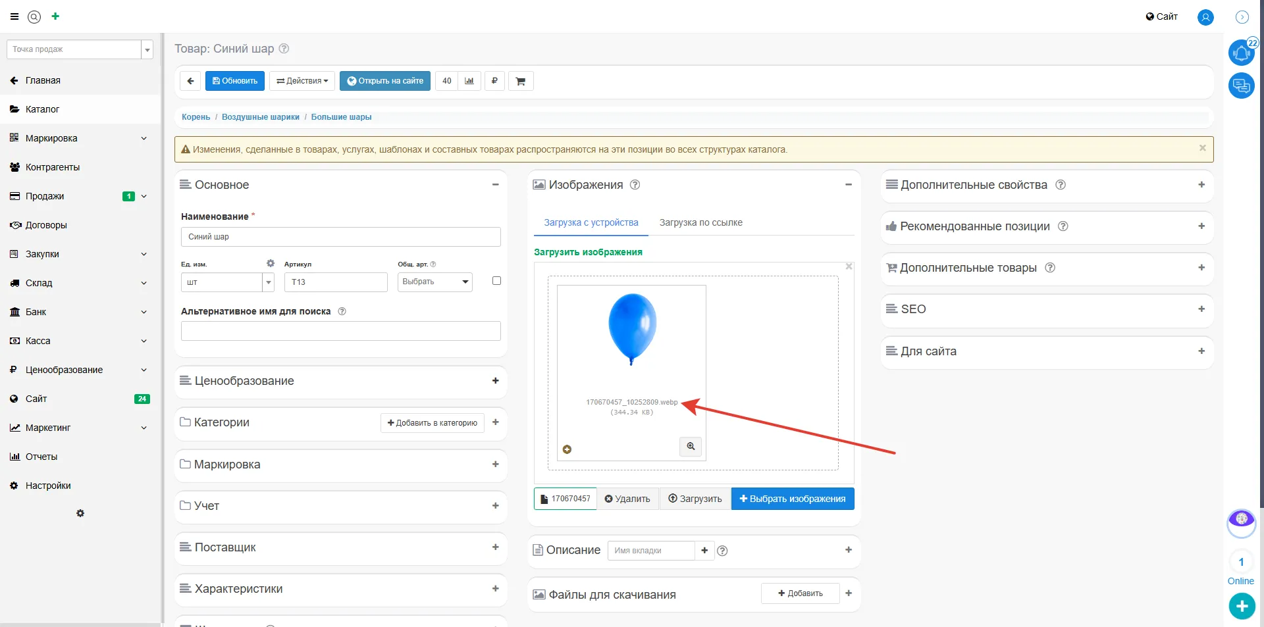
Task: Open unit of measure settings gear
Action: [270, 263]
